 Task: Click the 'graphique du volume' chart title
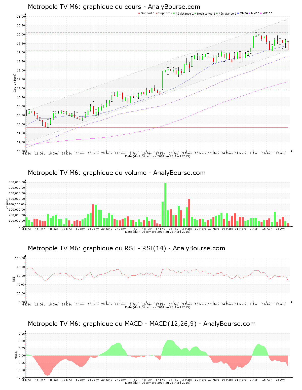click(x=117, y=173)
